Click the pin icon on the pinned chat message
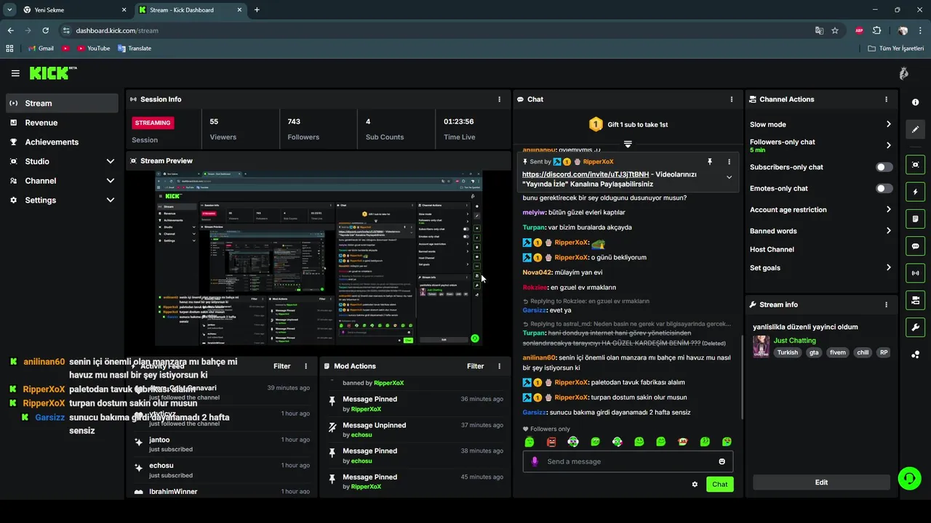931x523 pixels. [x=709, y=162]
